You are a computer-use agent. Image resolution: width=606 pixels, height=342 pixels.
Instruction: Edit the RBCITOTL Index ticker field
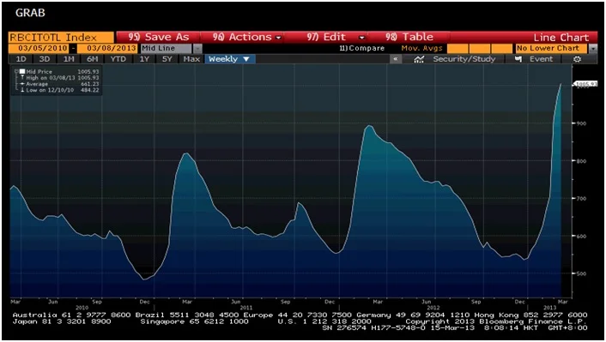61,38
